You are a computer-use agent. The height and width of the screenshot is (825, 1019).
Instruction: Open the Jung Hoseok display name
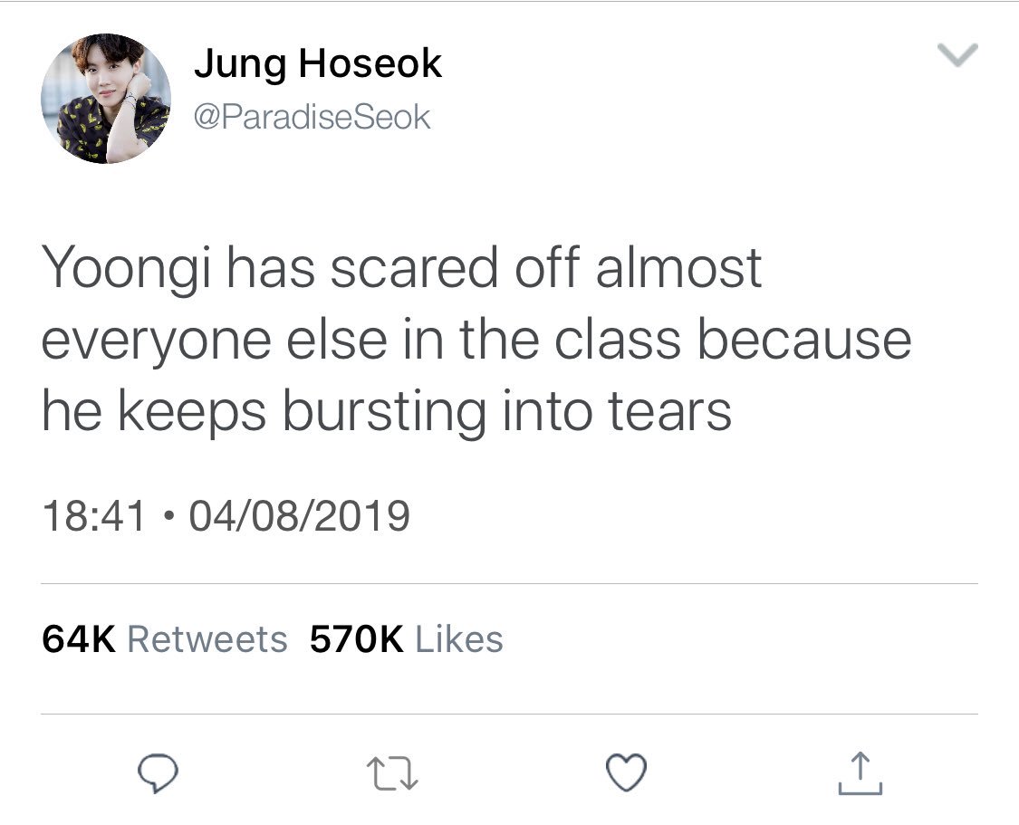tap(318, 63)
